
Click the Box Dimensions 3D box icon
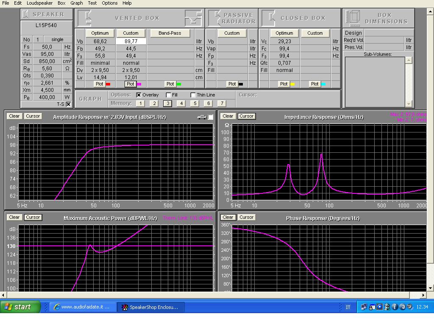coord(353,18)
